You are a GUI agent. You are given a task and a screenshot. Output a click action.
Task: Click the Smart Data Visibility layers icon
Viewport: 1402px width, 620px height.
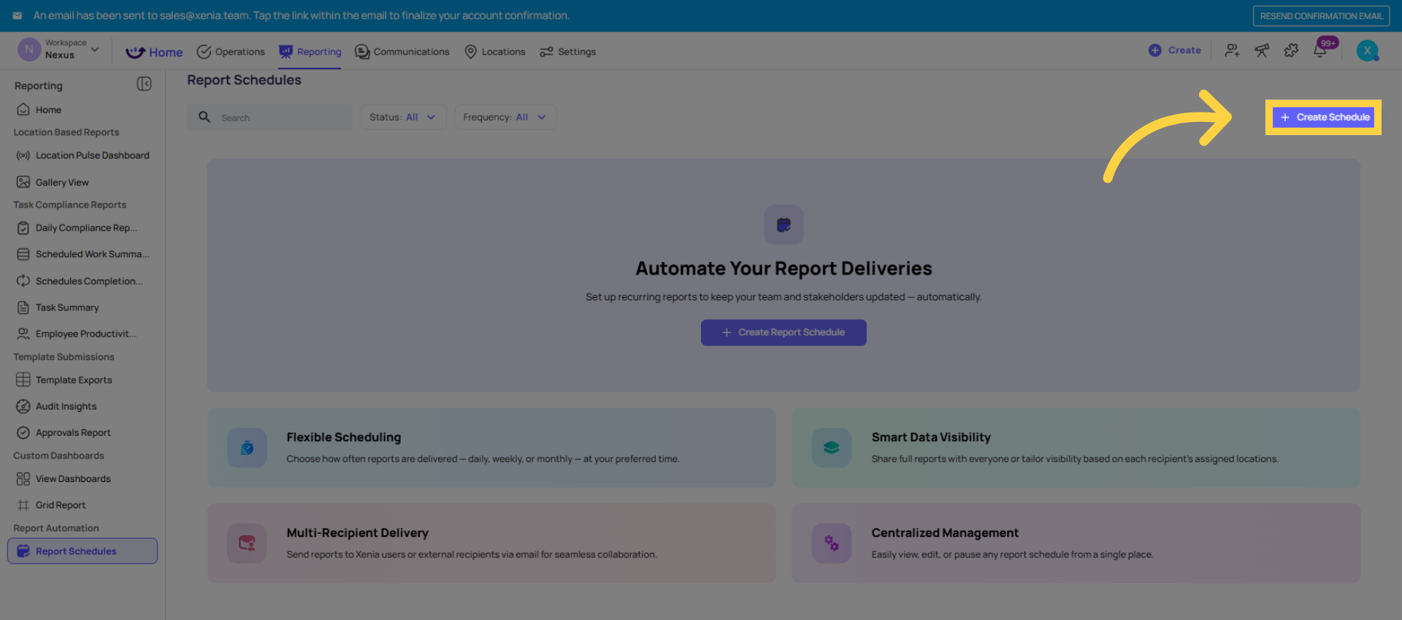pyautogui.click(x=832, y=448)
